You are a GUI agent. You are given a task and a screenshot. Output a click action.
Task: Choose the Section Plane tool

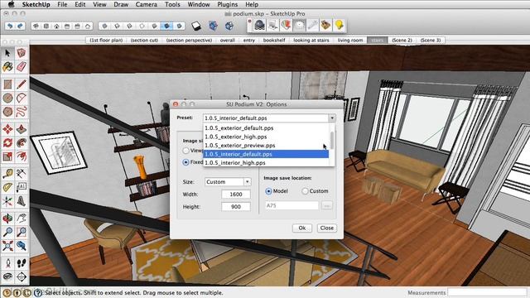click(22, 276)
